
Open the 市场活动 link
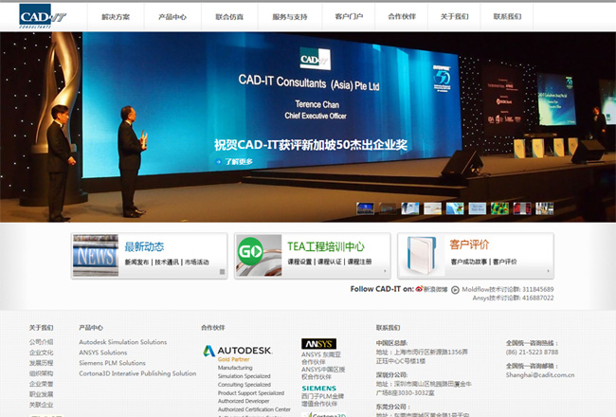click(x=197, y=263)
